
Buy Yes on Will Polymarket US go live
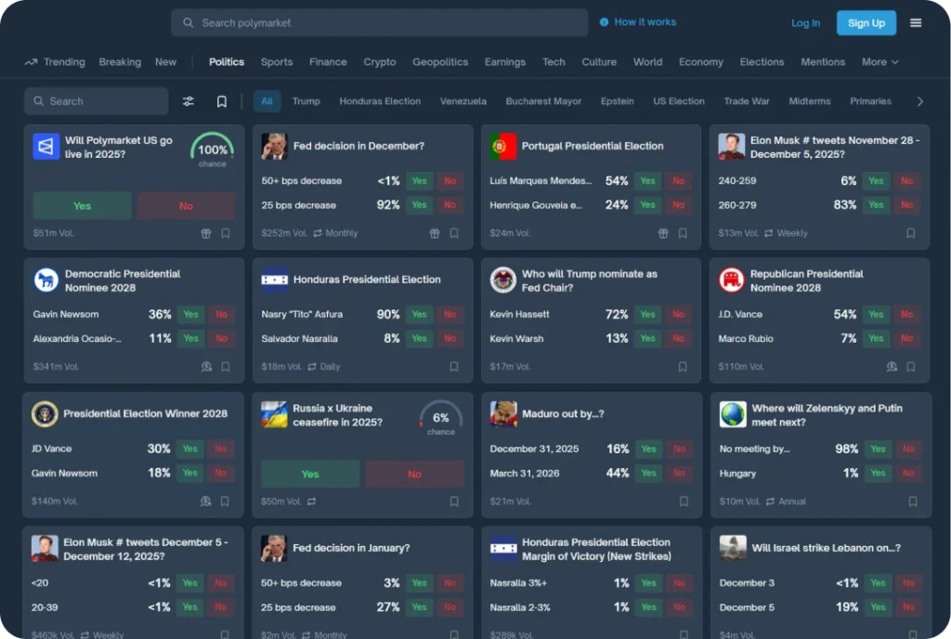[x=83, y=206]
